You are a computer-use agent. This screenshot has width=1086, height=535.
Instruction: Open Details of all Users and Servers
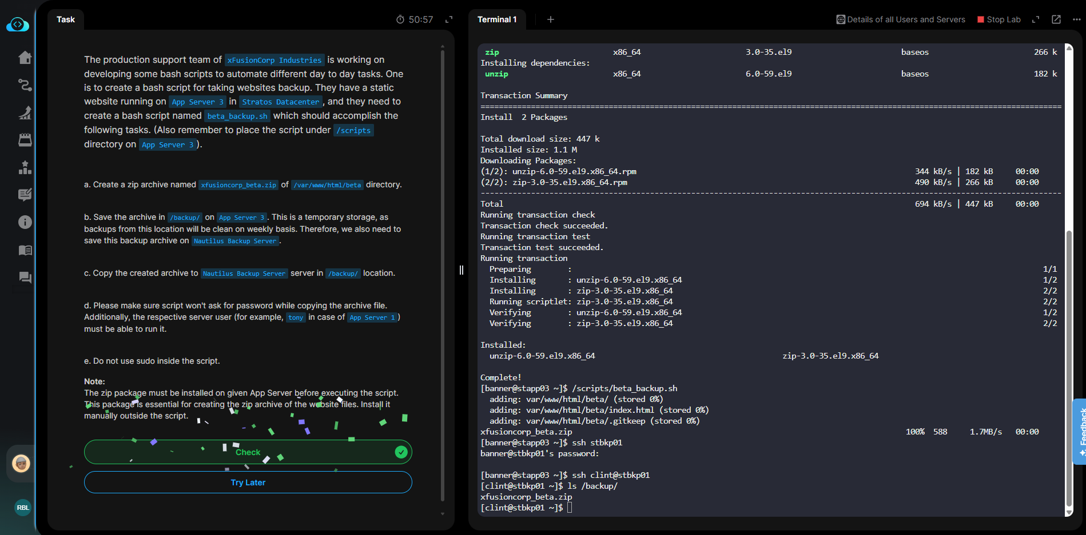pos(901,19)
